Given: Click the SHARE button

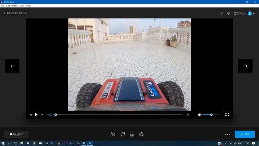Looking at the screenshot, I should click(x=245, y=134).
